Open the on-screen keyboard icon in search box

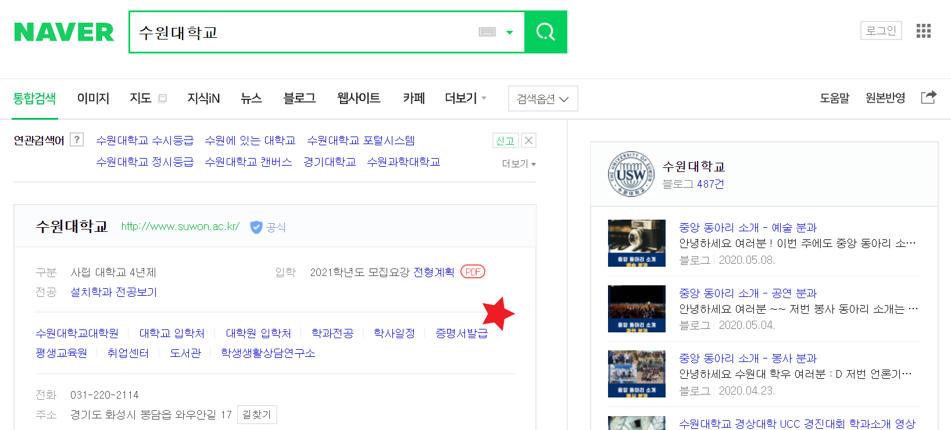pyautogui.click(x=487, y=32)
